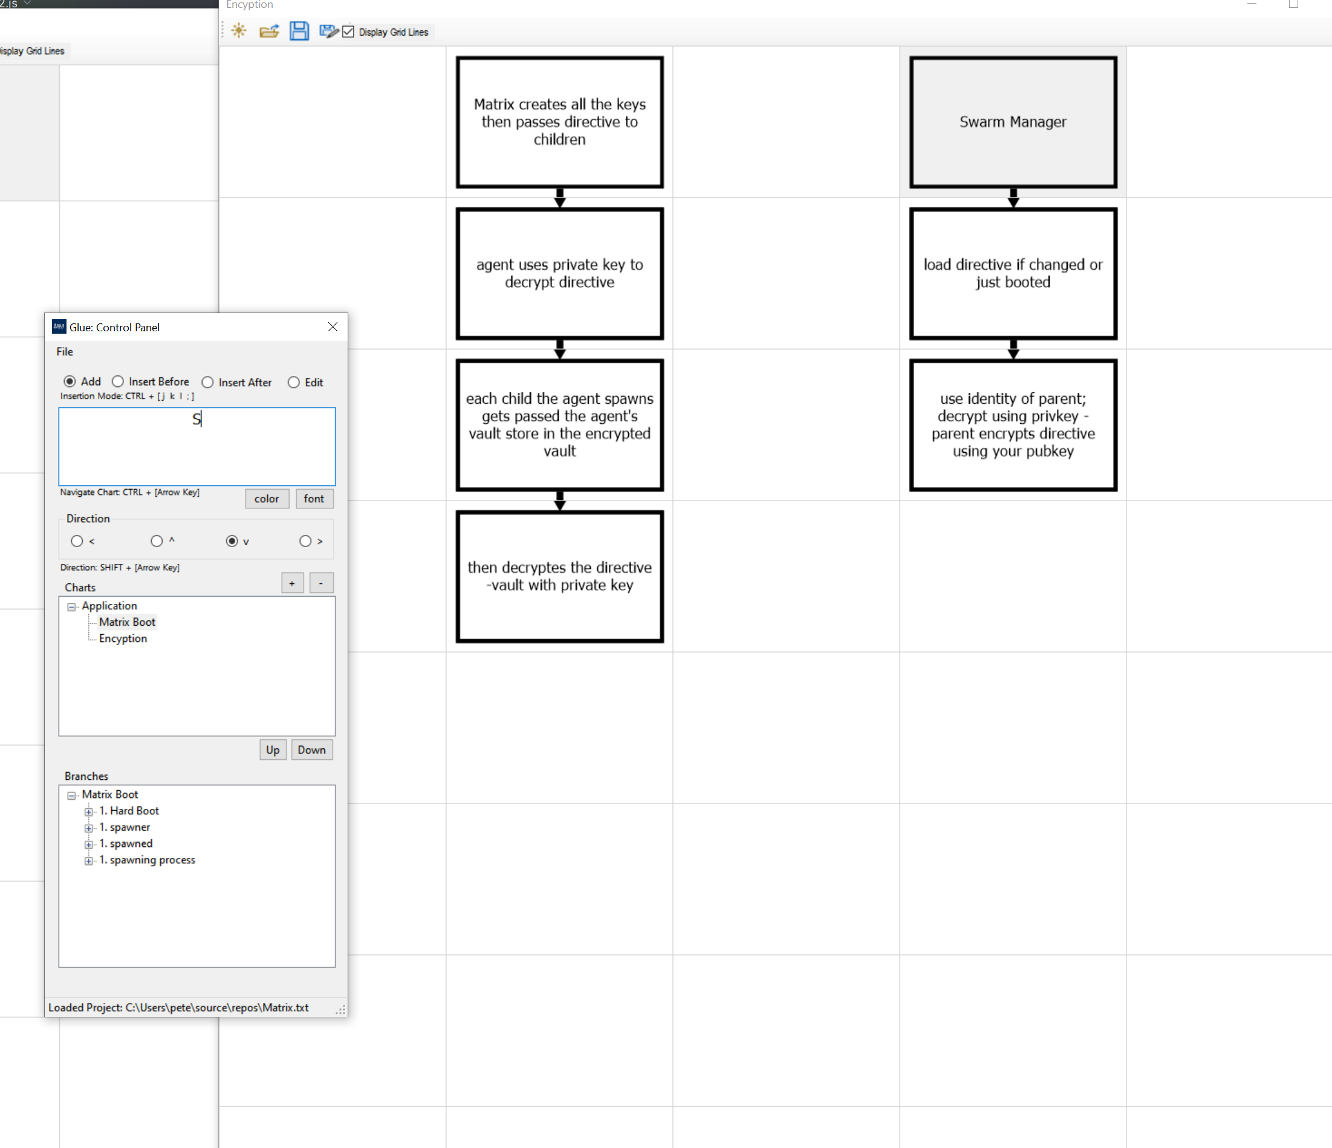1332x1148 pixels.
Task: Select the 1. Hard Boot branch label
Action: [129, 811]
